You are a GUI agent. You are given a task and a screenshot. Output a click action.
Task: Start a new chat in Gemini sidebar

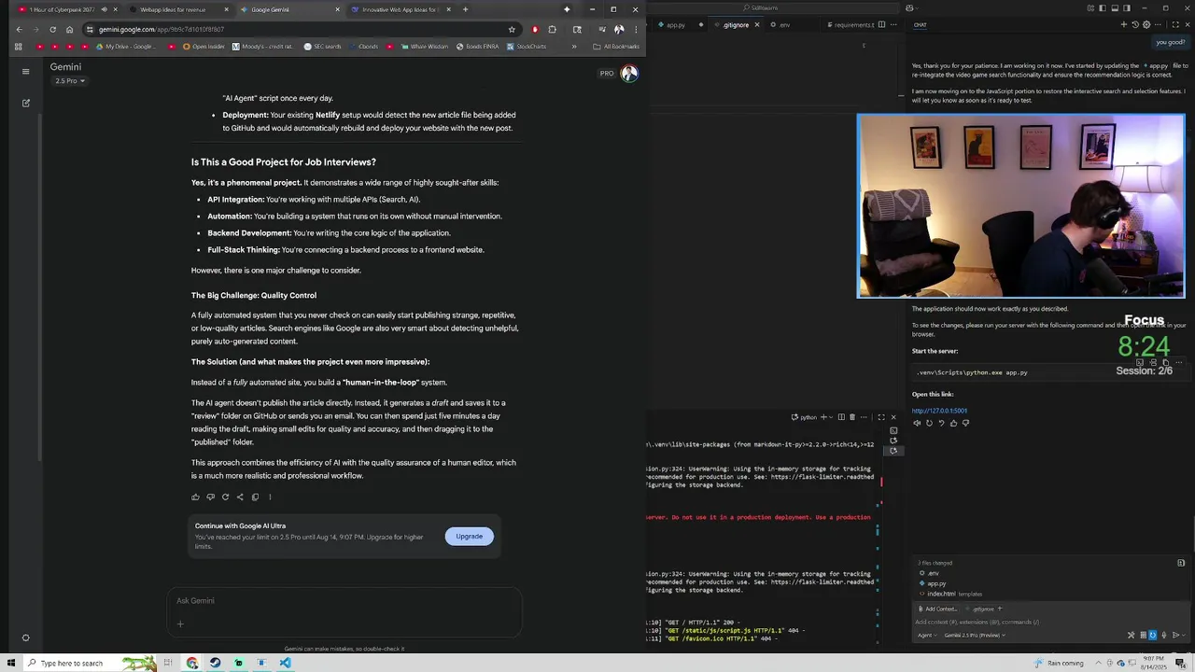26,103
